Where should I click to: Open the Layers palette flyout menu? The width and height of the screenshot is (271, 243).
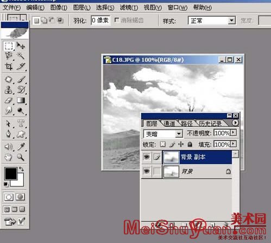235,123
